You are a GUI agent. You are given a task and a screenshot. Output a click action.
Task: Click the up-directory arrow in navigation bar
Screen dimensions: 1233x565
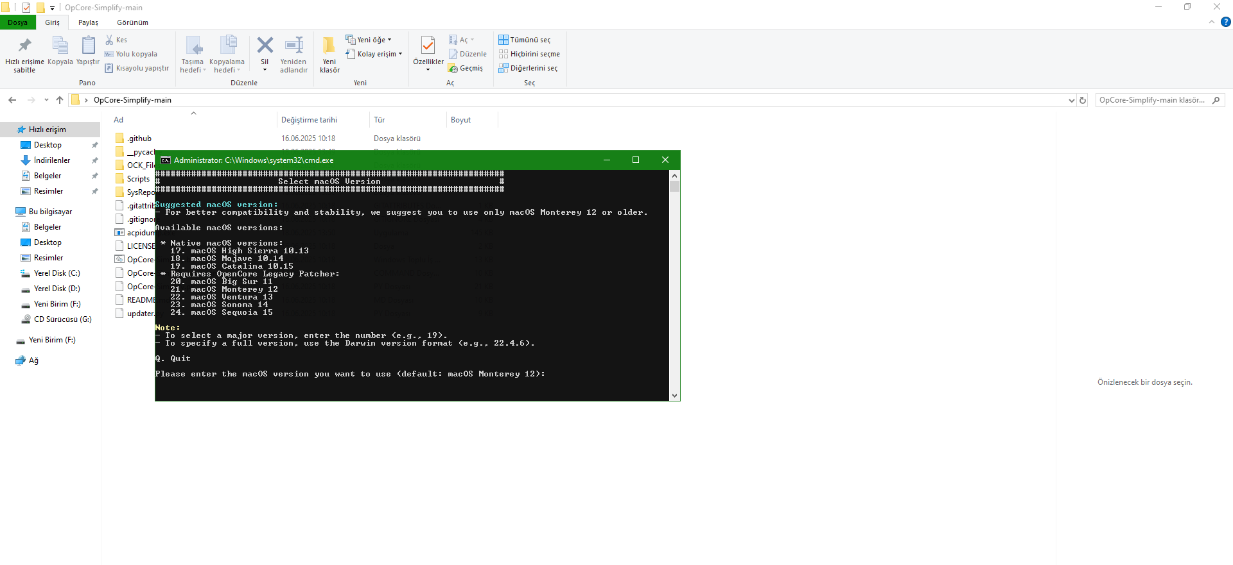coord(60,100)
